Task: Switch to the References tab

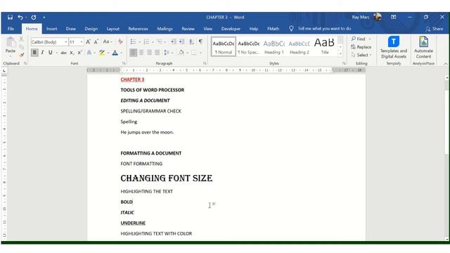Action: 138,29
